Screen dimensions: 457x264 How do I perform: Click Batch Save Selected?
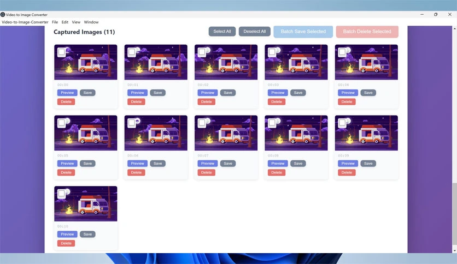click(303, 32)
